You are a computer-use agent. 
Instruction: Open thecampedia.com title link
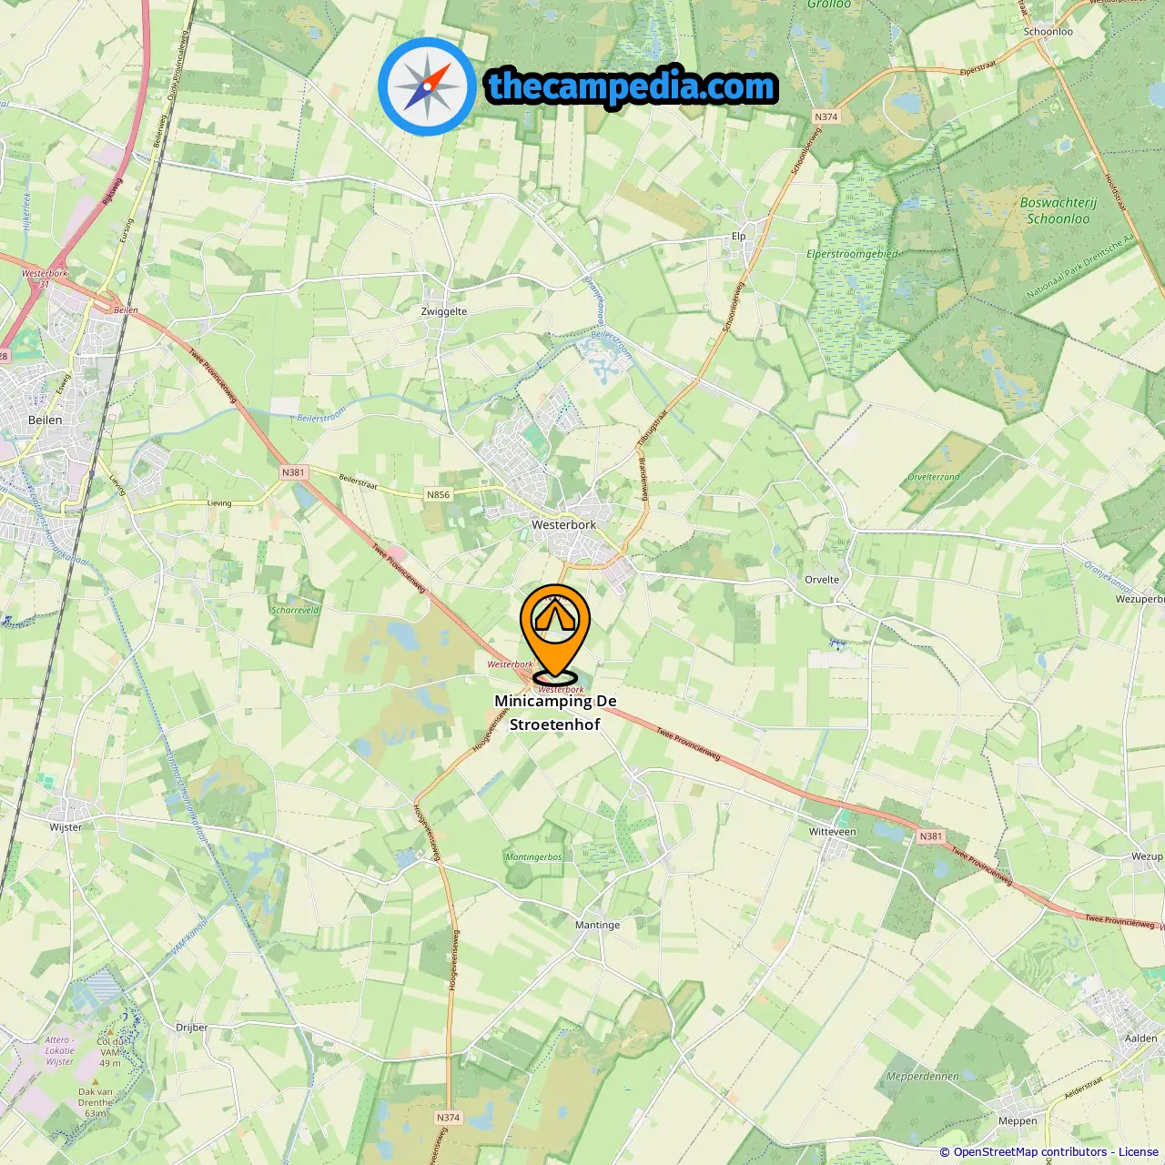click(632, 86)
